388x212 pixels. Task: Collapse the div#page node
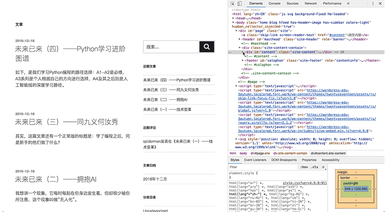pyautogui.click(x=236, y=31)
